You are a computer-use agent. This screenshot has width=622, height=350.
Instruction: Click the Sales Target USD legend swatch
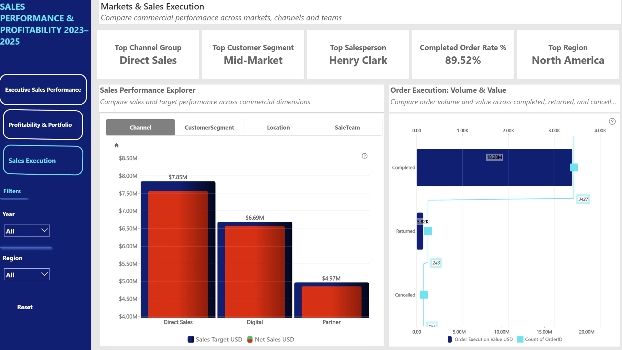tap(191, 339)
